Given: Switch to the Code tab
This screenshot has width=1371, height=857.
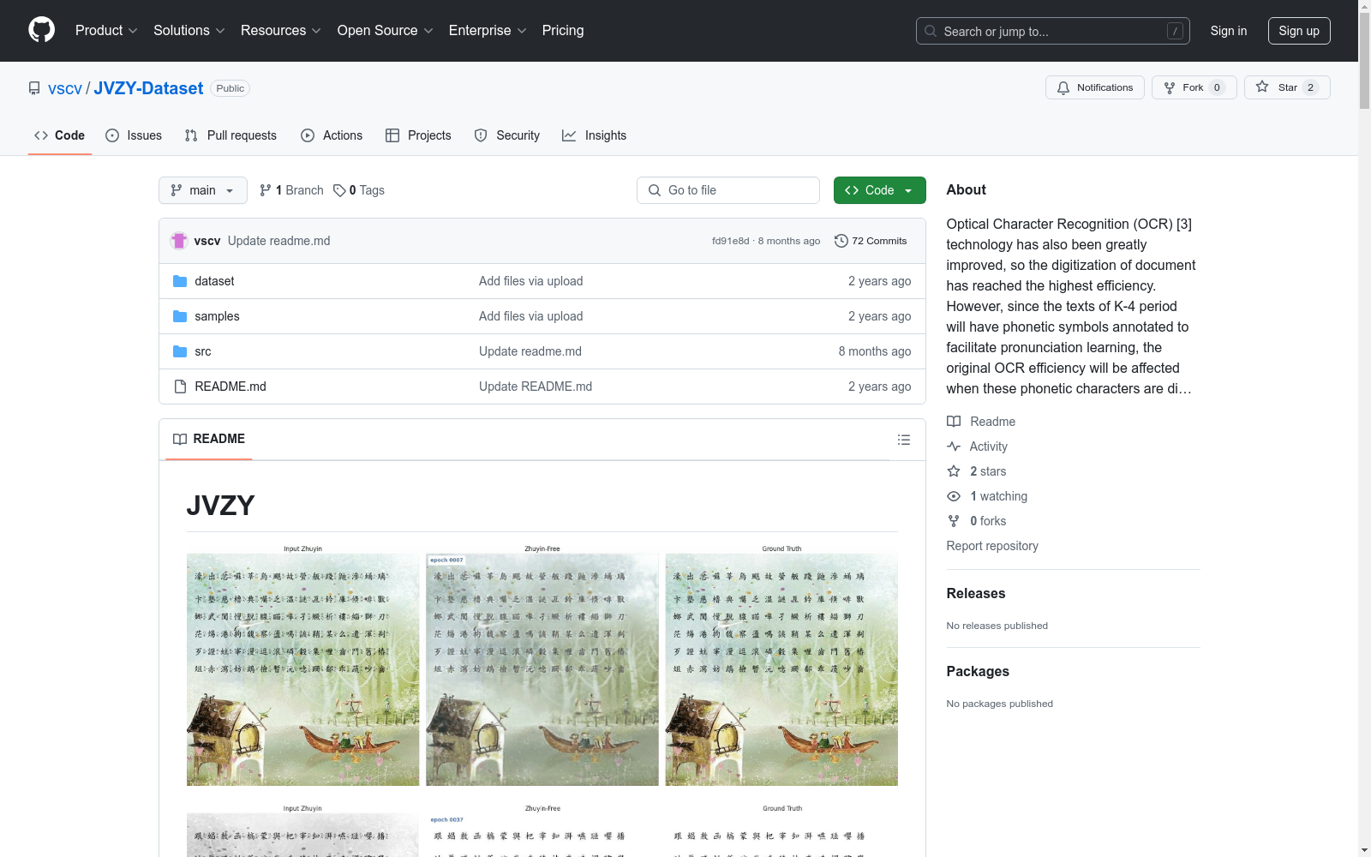Looking at the screenshot, I should coord(60,135).
